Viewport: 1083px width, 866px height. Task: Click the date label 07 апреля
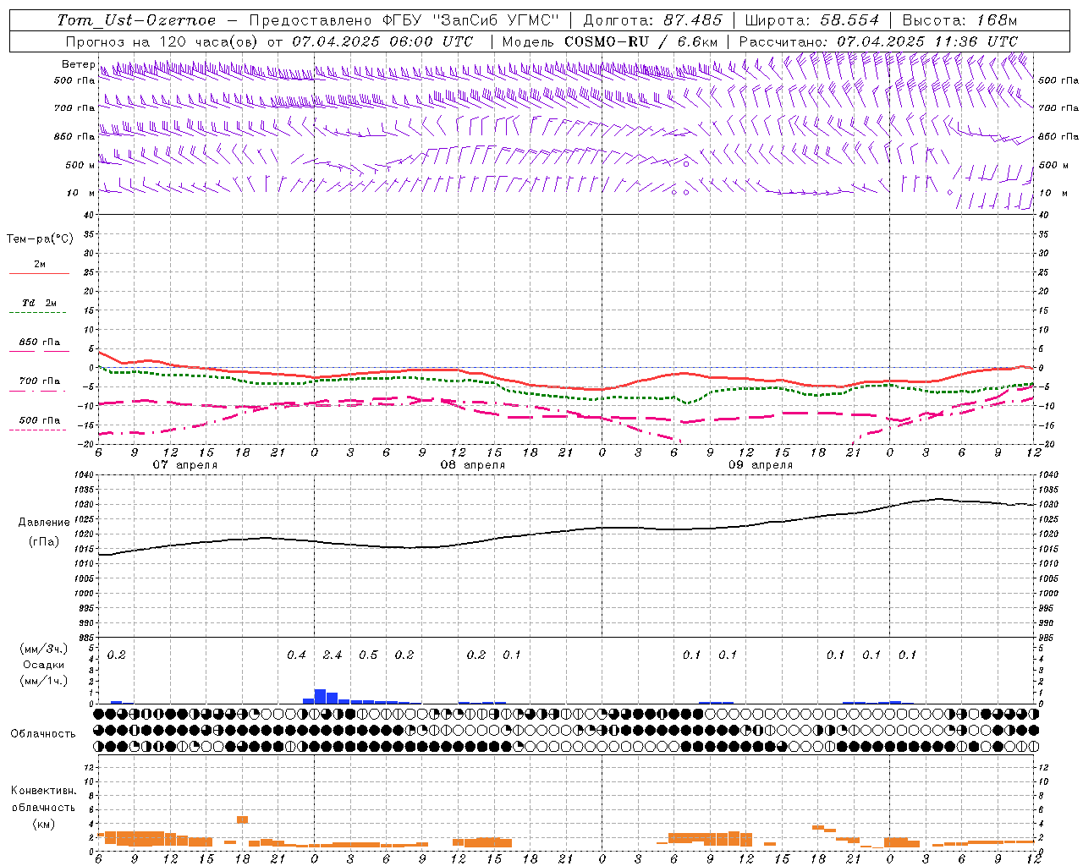tap(184, 465)
